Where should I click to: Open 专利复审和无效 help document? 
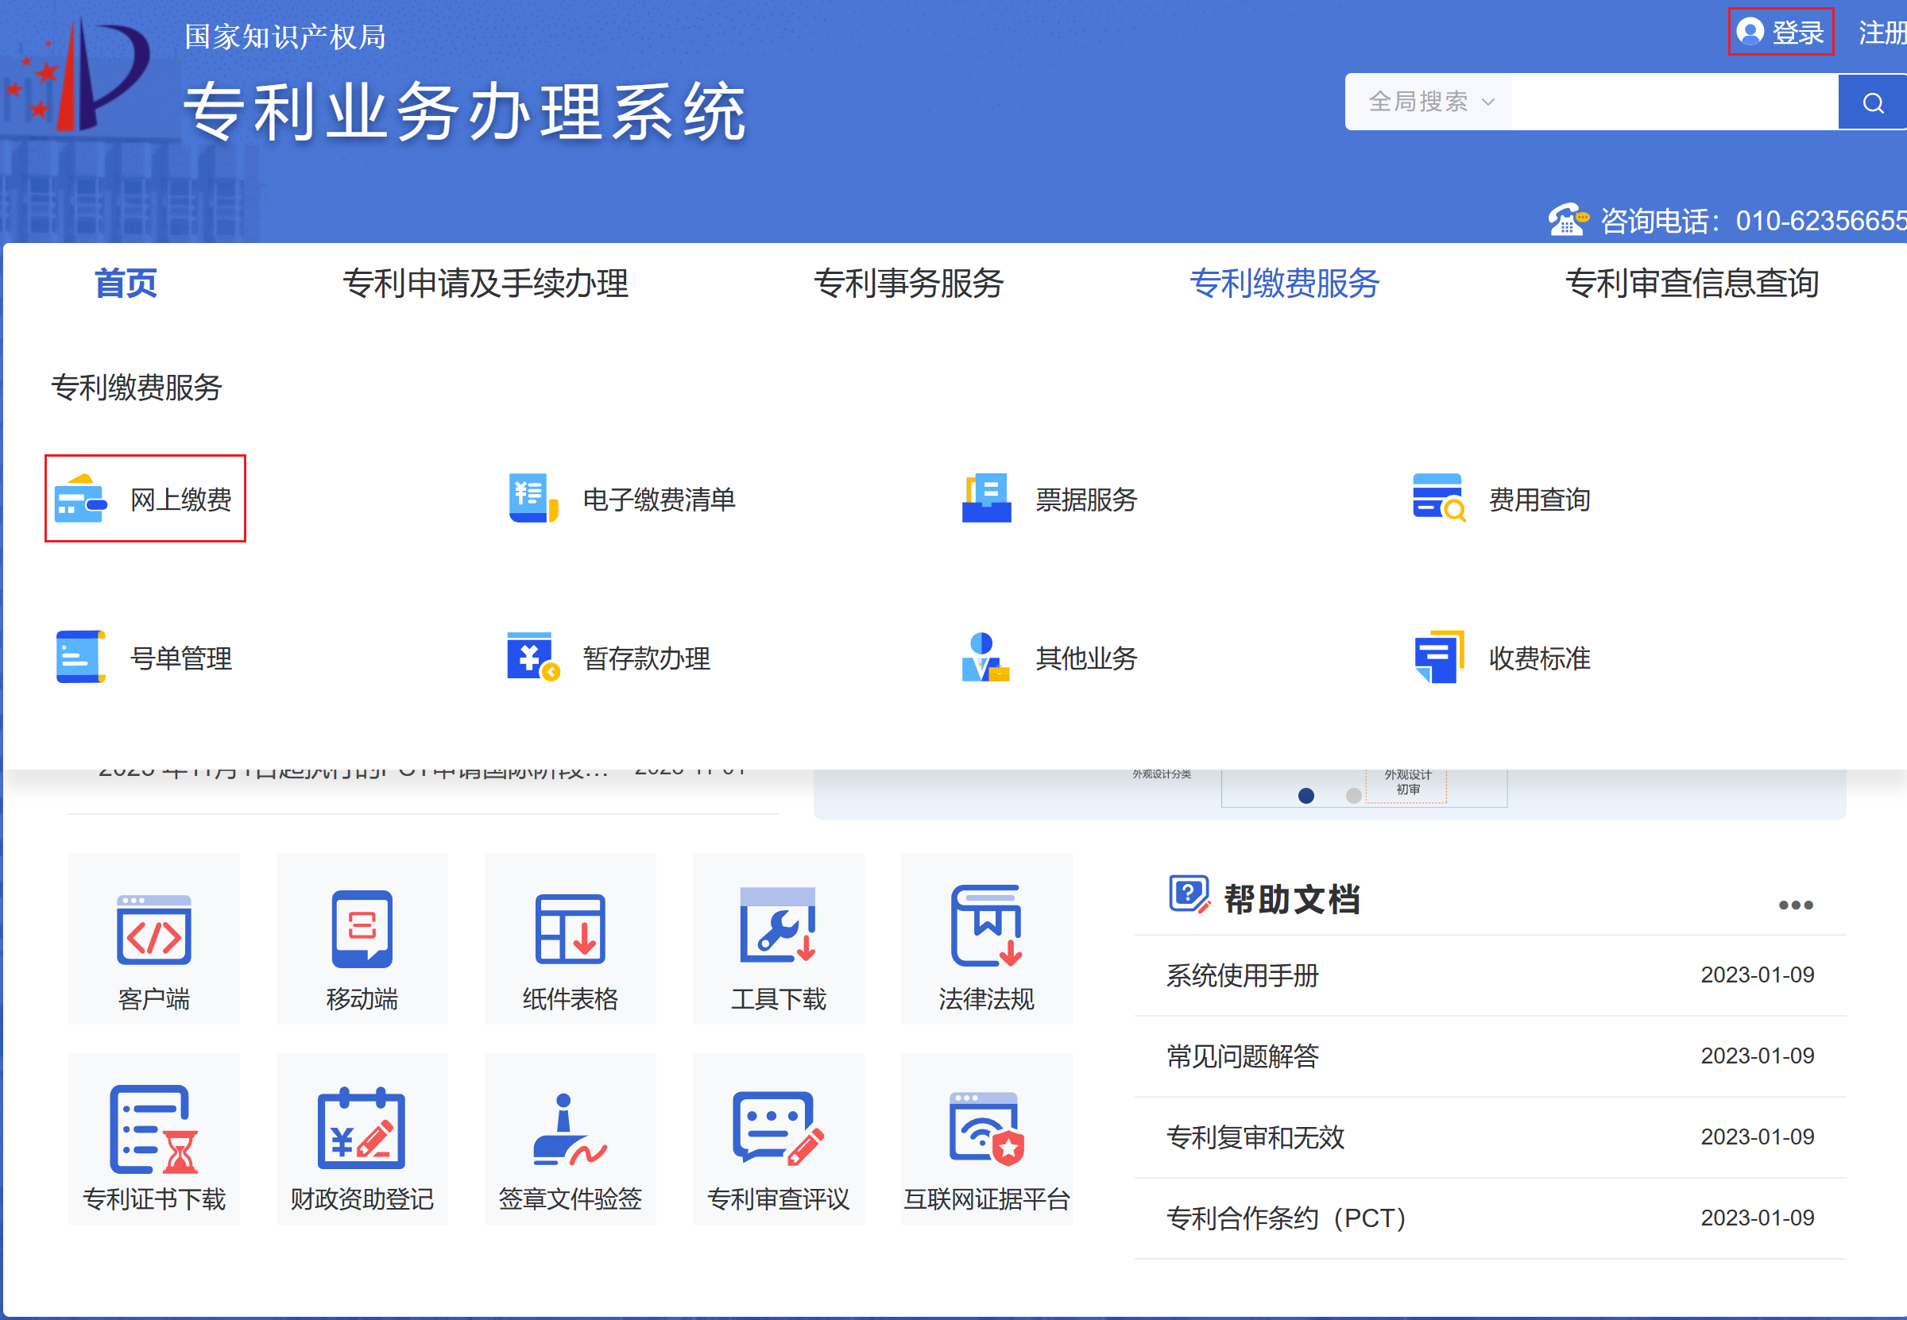[x=1255, y=1137]
